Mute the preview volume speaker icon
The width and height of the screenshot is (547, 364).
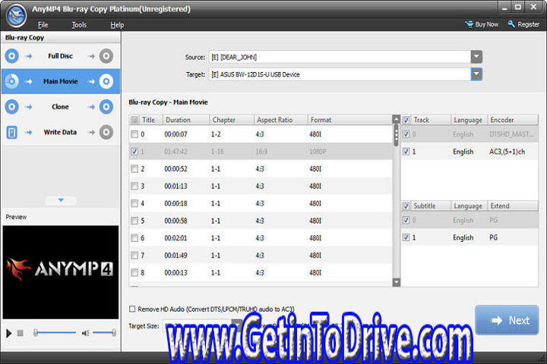[85, 333]
